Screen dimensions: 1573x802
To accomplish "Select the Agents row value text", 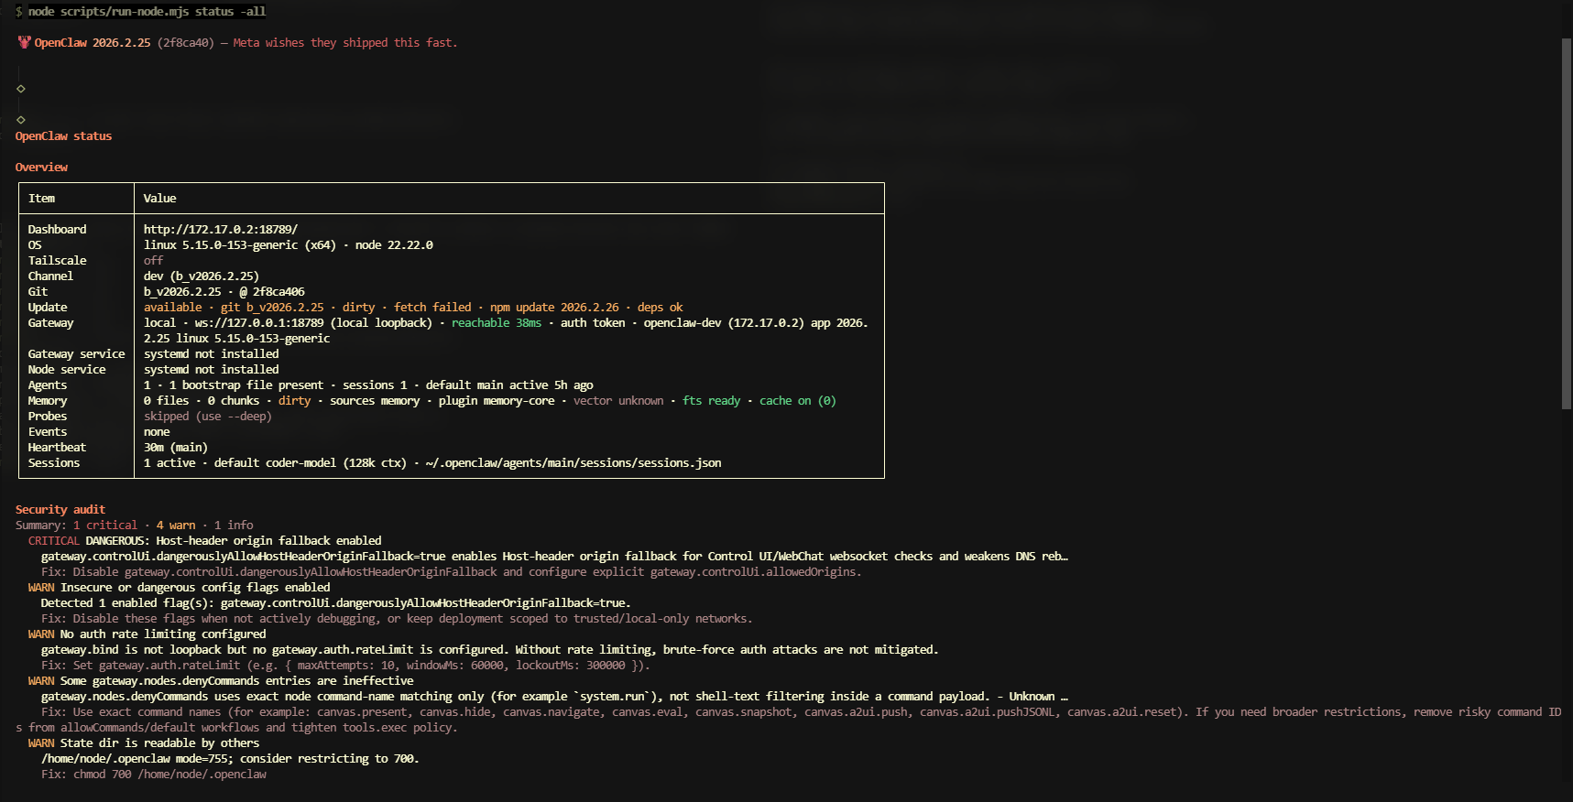I will coord(368,385).
